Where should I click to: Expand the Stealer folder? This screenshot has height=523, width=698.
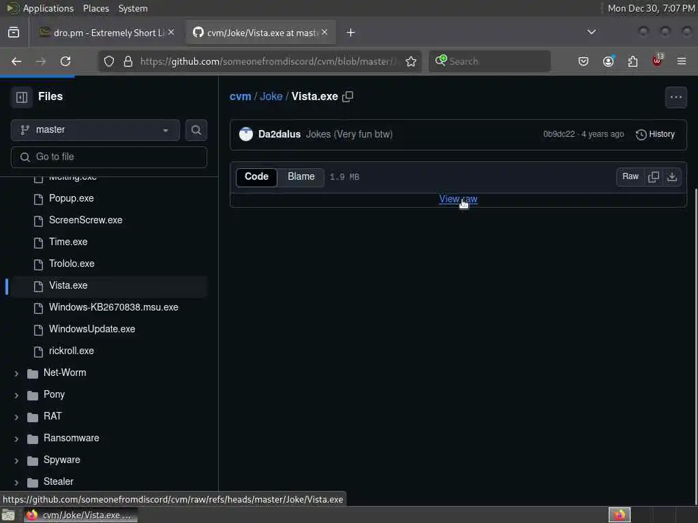pos(16,483)
